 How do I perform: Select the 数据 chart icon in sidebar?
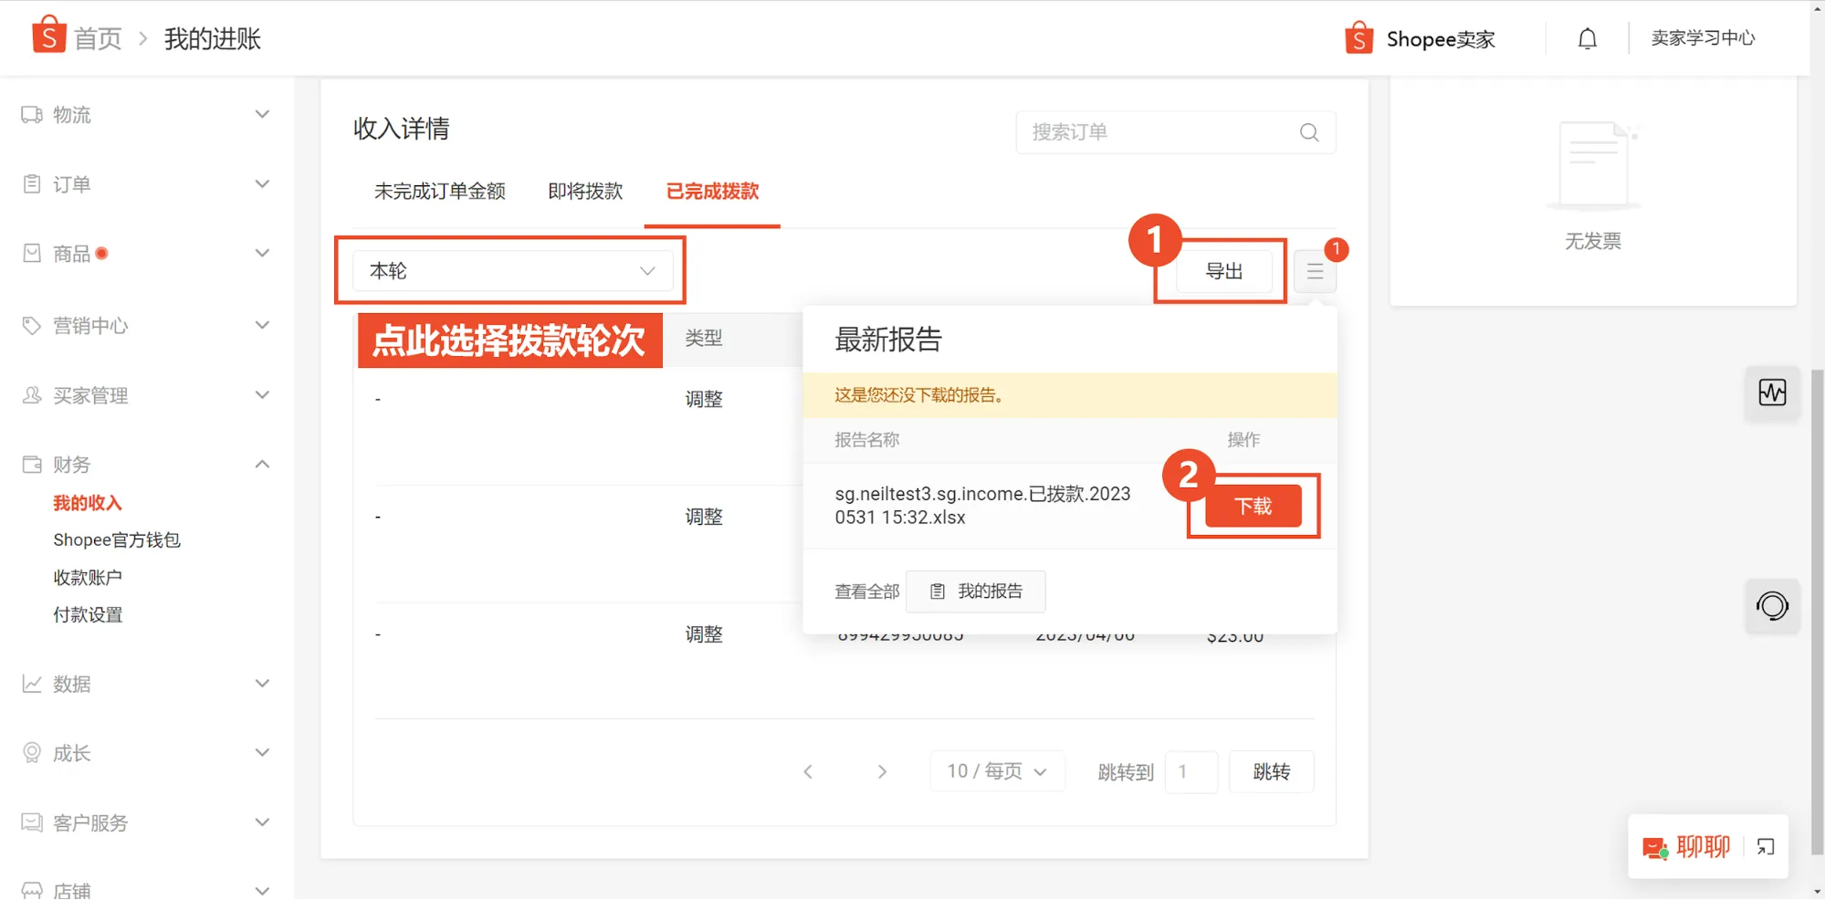(31, 683)
